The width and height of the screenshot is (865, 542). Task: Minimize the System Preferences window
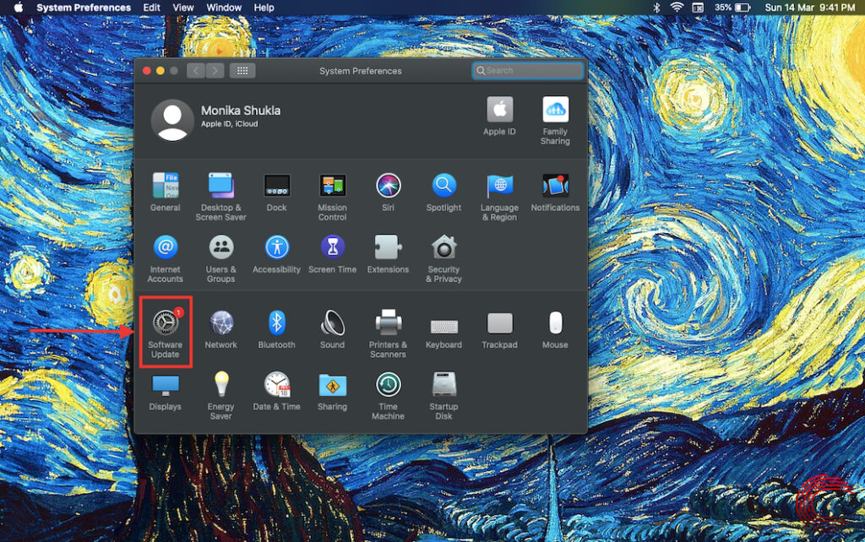[160, 71]
